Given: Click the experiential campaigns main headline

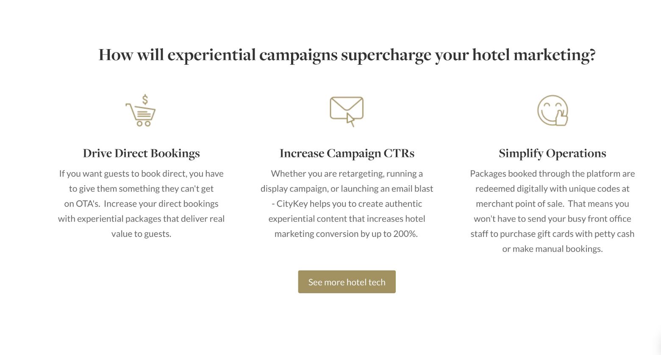Looking at the screenshot, I should [347, 55].
